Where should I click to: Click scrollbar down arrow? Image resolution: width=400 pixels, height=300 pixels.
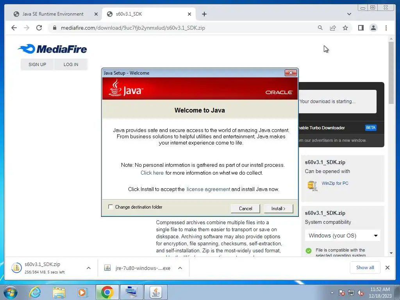(391, 253)
